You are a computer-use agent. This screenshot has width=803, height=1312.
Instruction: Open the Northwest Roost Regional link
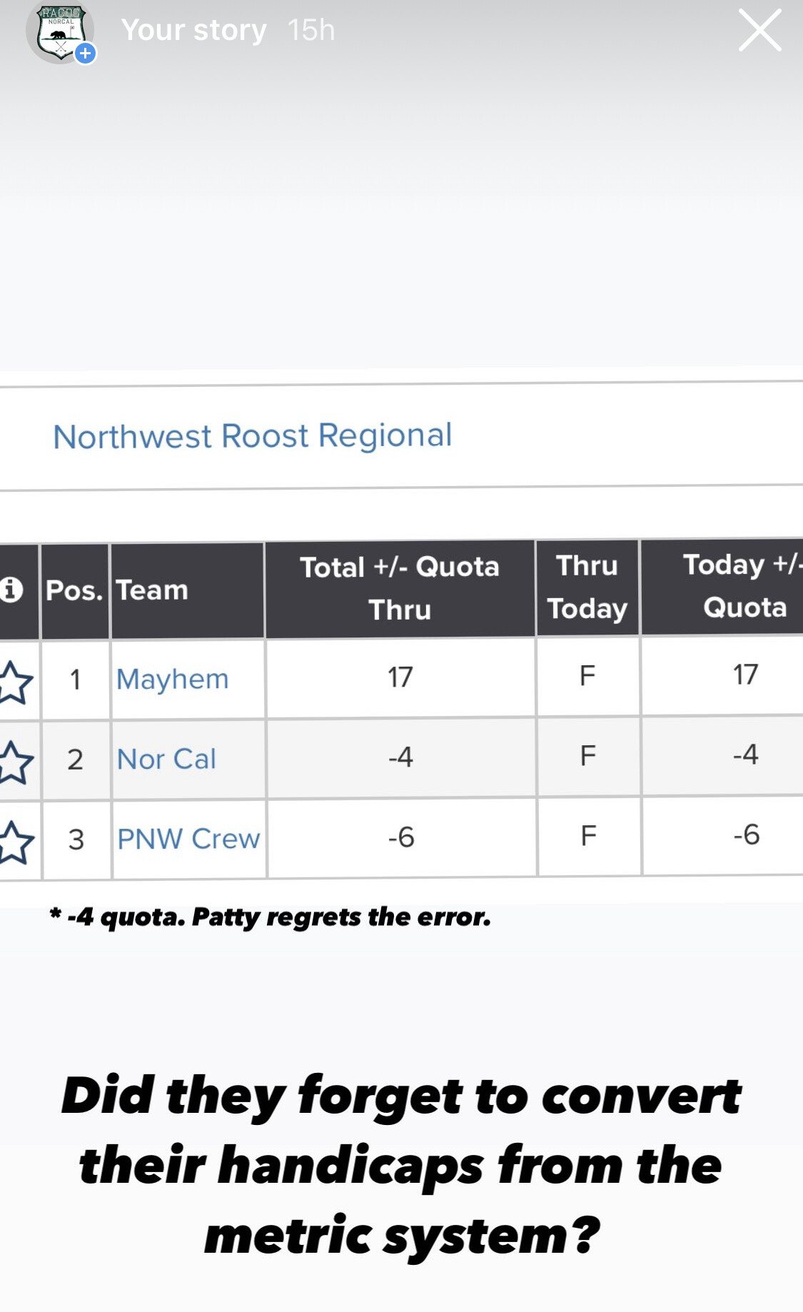pyautogui.click(x=253, y=435)
